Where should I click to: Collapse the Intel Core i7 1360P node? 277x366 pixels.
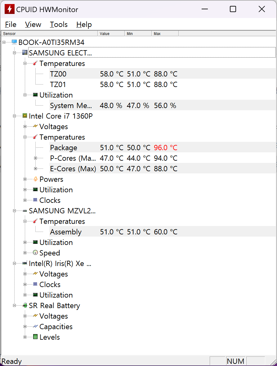point(15,116)
